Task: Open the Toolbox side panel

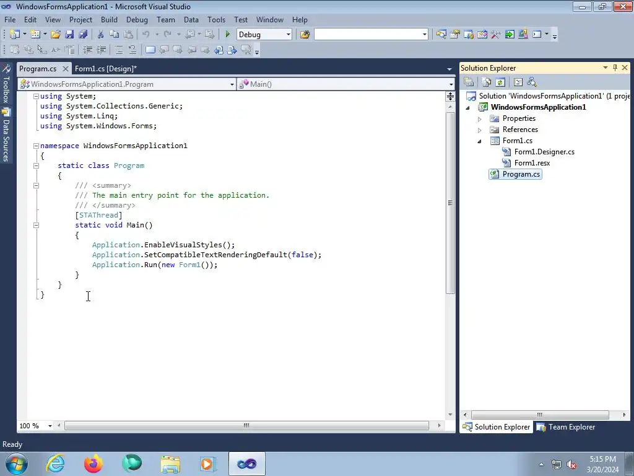Action: click(6, 84)
